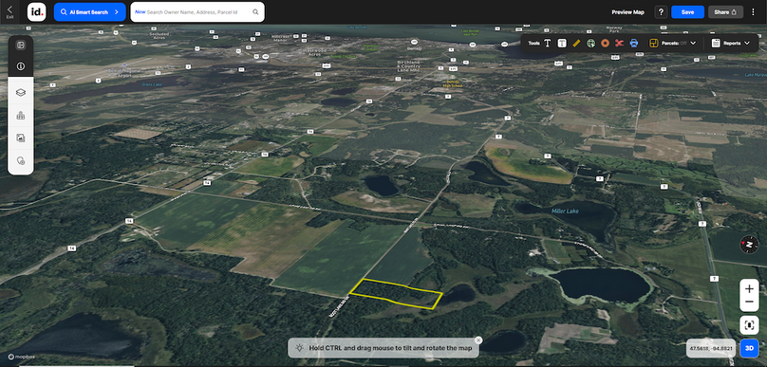Click the Tools label in toolbar
This screenshot has width=767, height=367.
(533, 43)
